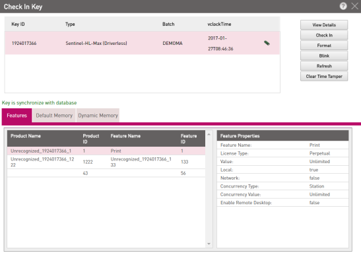361x255 pixels.
Task: Click Product ID 1222 cell
Action: tap(88, 162)
